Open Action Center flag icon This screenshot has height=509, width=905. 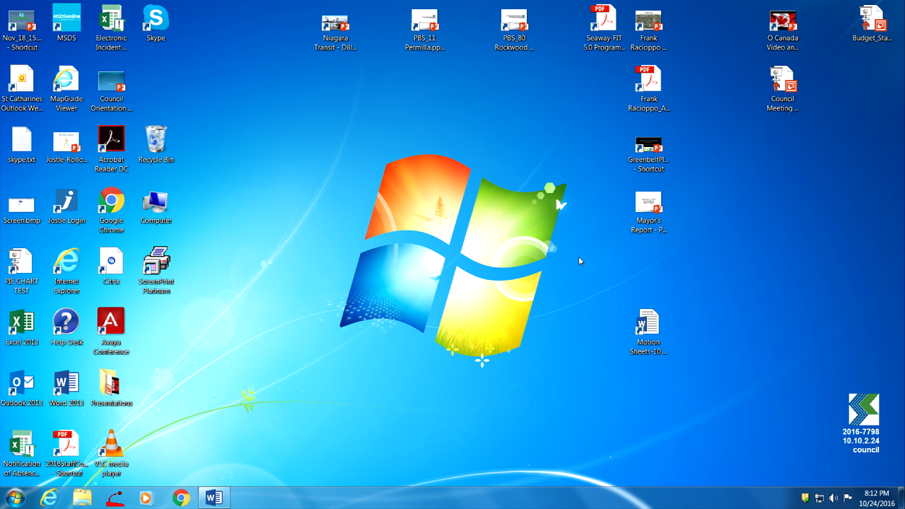point(848,498)
